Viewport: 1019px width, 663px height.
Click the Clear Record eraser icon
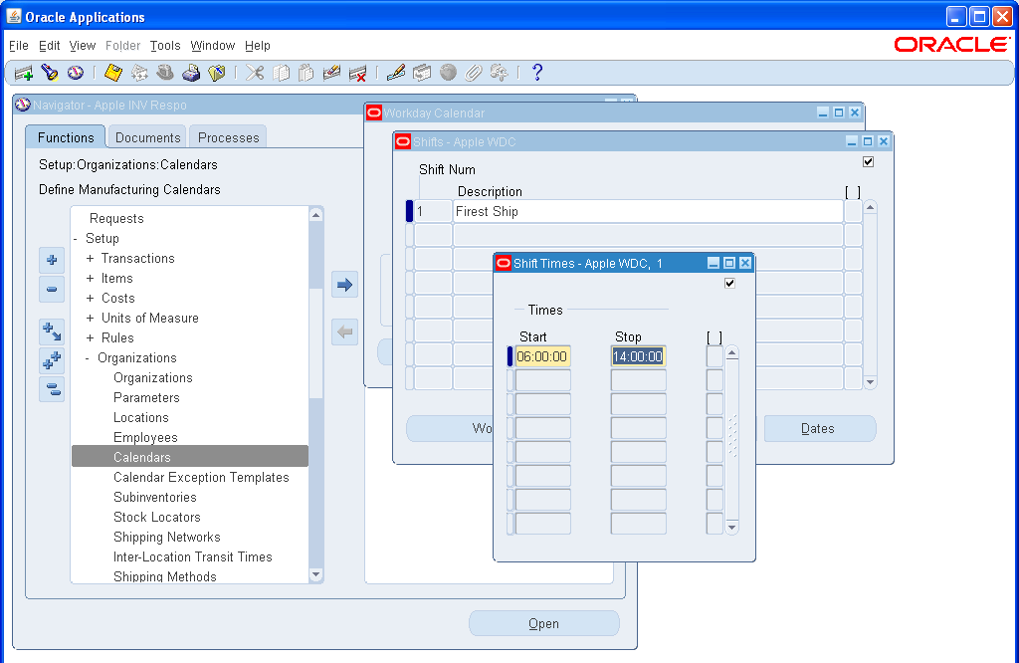coord(332,73)
